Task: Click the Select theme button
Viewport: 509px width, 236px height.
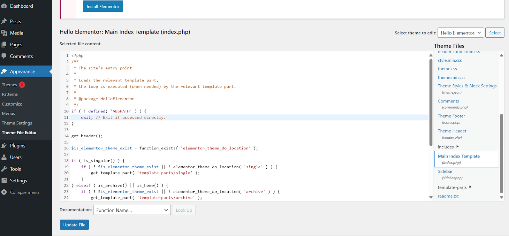Action: click(x=495, y=33)
